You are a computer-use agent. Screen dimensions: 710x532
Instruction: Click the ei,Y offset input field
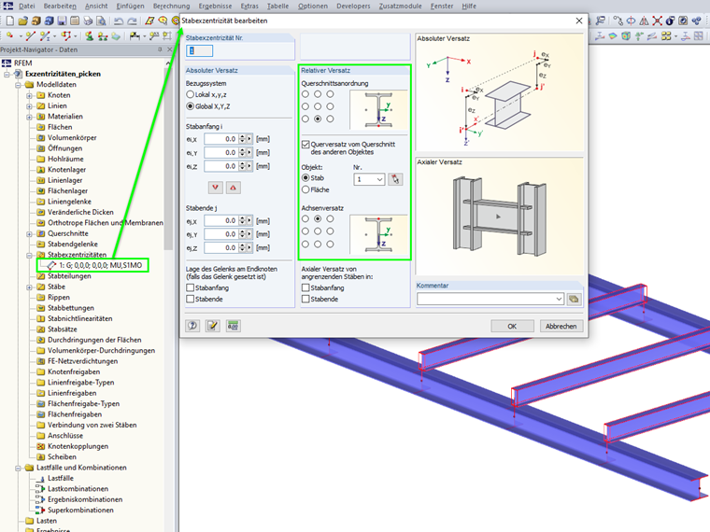(x=221, y=152)
